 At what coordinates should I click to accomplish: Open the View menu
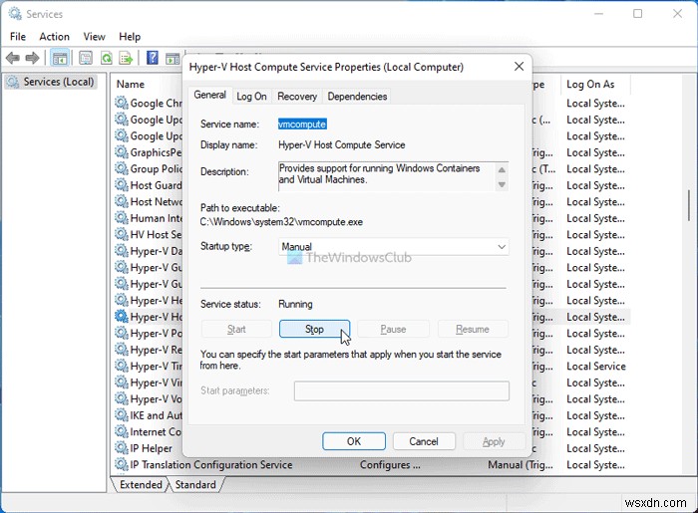[x=95, y=37]
